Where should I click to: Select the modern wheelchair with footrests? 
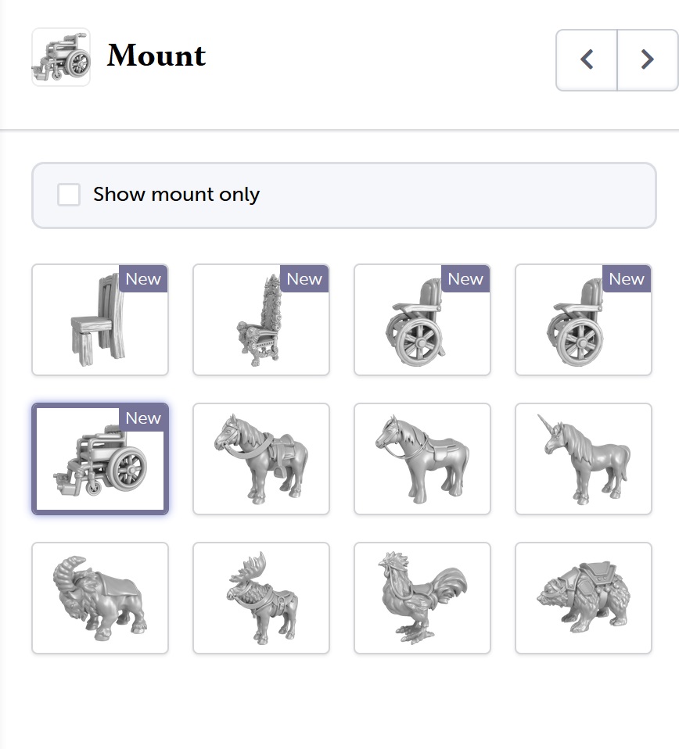tap(100, 459)
